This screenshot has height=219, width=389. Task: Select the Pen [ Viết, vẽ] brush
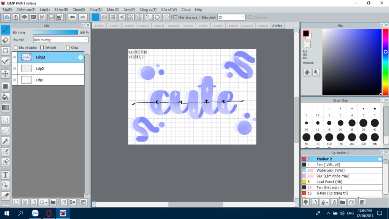(342, 165)
